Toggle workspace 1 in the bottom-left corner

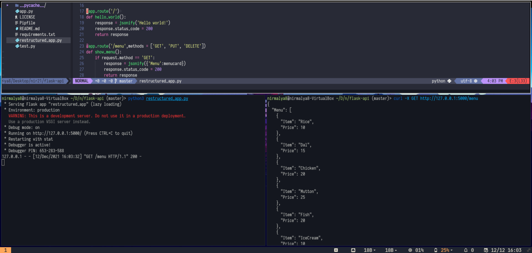click(6, 250)
